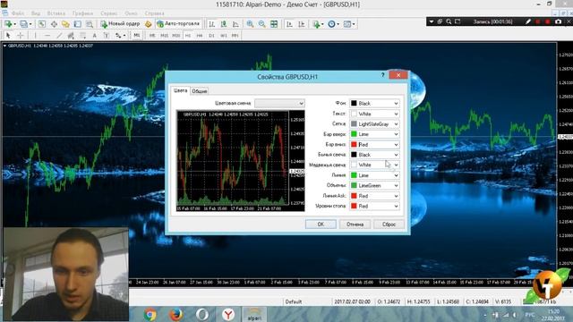
Task: Click the OK button in properties dialog
Action: point(321,225)
